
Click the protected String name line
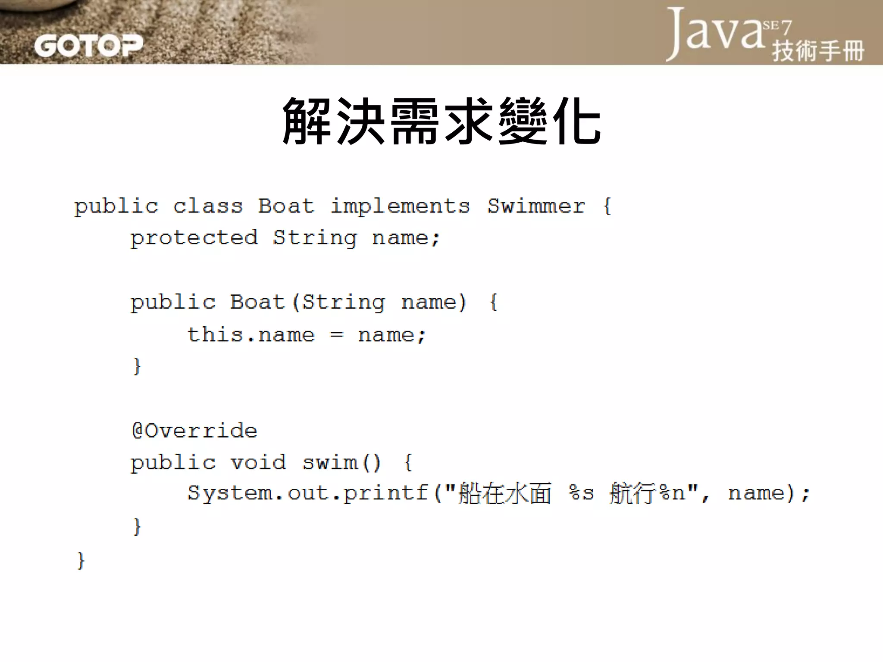click(x=285, y=238)
